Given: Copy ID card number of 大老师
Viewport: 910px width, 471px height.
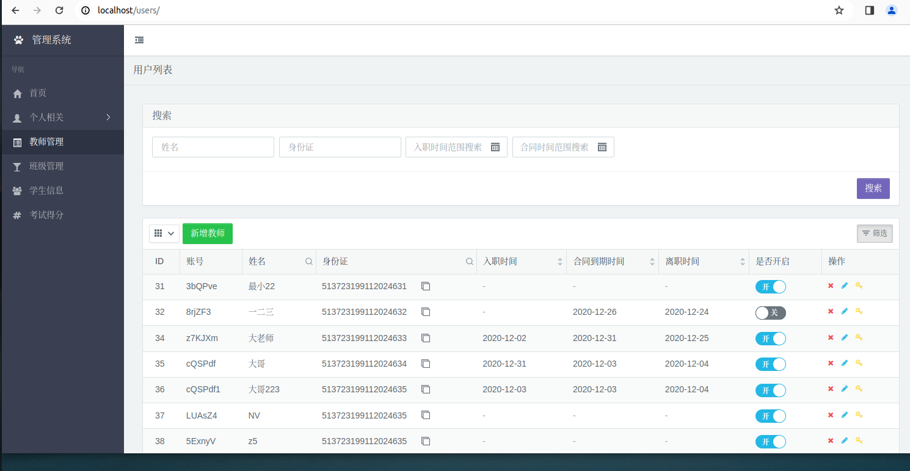Looking at the screenshot, I should click(426, 337).
